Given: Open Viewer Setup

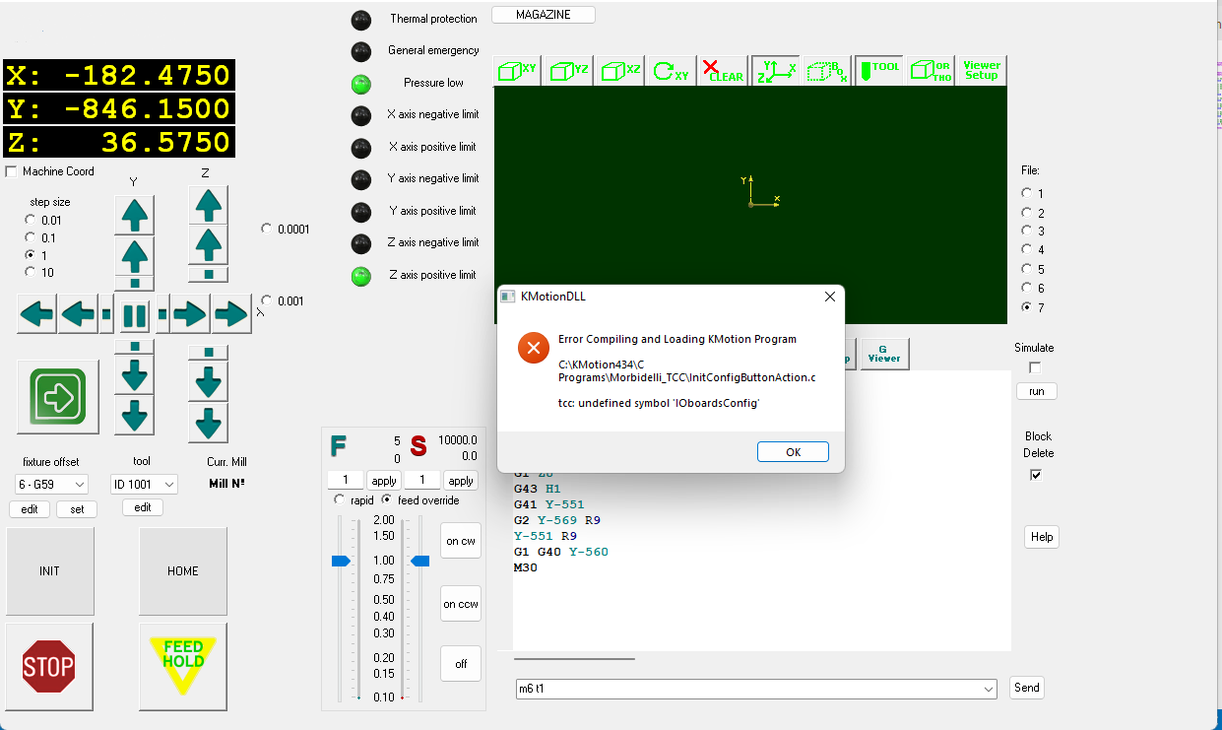Looking at the screenshot, I should (981, 71).
